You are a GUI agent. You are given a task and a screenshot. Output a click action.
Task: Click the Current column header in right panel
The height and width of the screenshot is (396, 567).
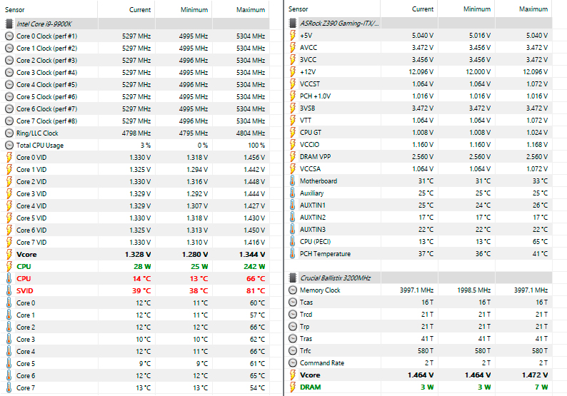click(423, 9)
